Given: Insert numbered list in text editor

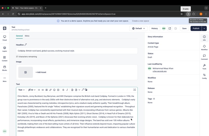Looking at the screenshot, I should [43, 90].
